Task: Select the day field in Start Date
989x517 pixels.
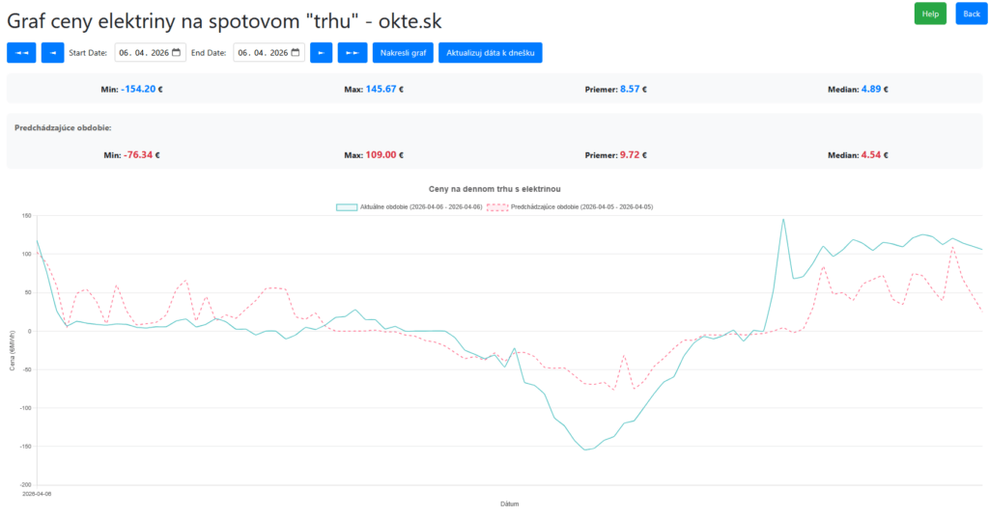Action: pyautogui.click(x=125, y=53)
